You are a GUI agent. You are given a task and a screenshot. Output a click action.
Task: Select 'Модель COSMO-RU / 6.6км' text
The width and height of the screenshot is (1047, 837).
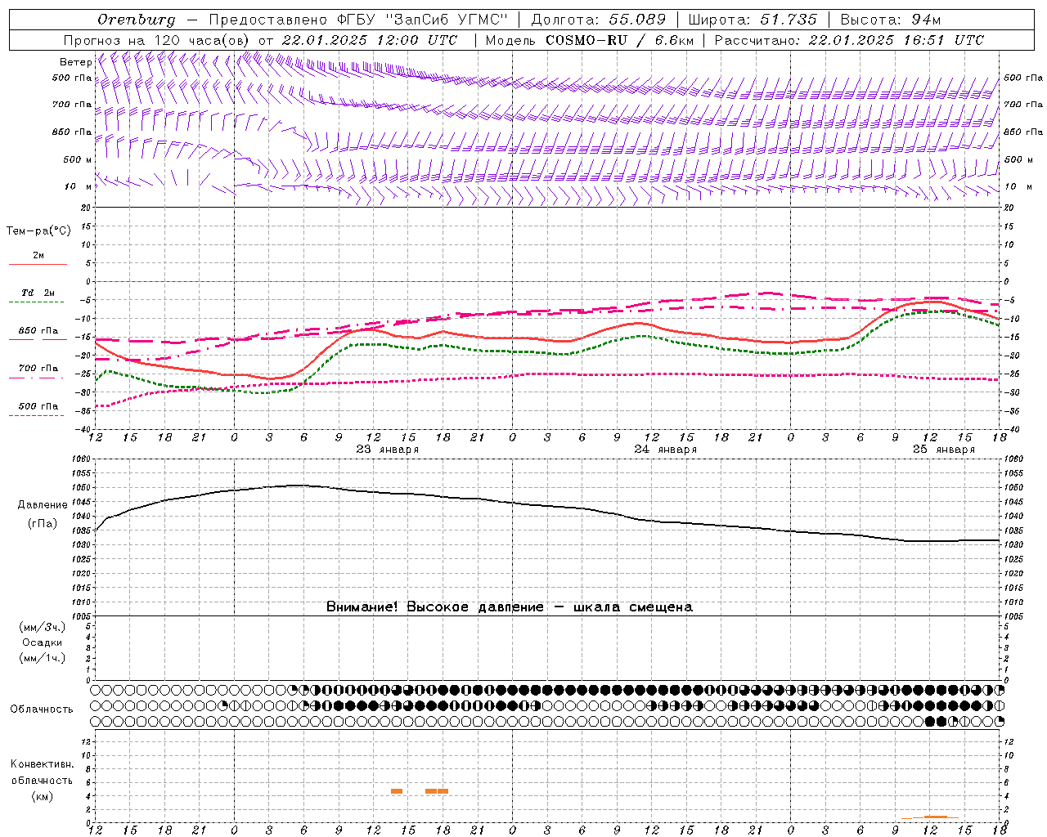pos(589,40)
